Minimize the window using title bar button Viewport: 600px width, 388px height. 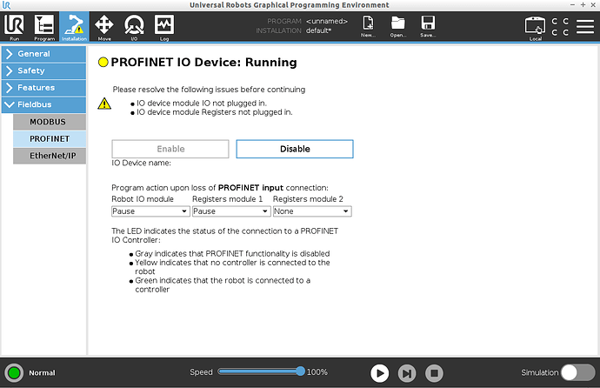pyautogui.click(x=572, y=5)
